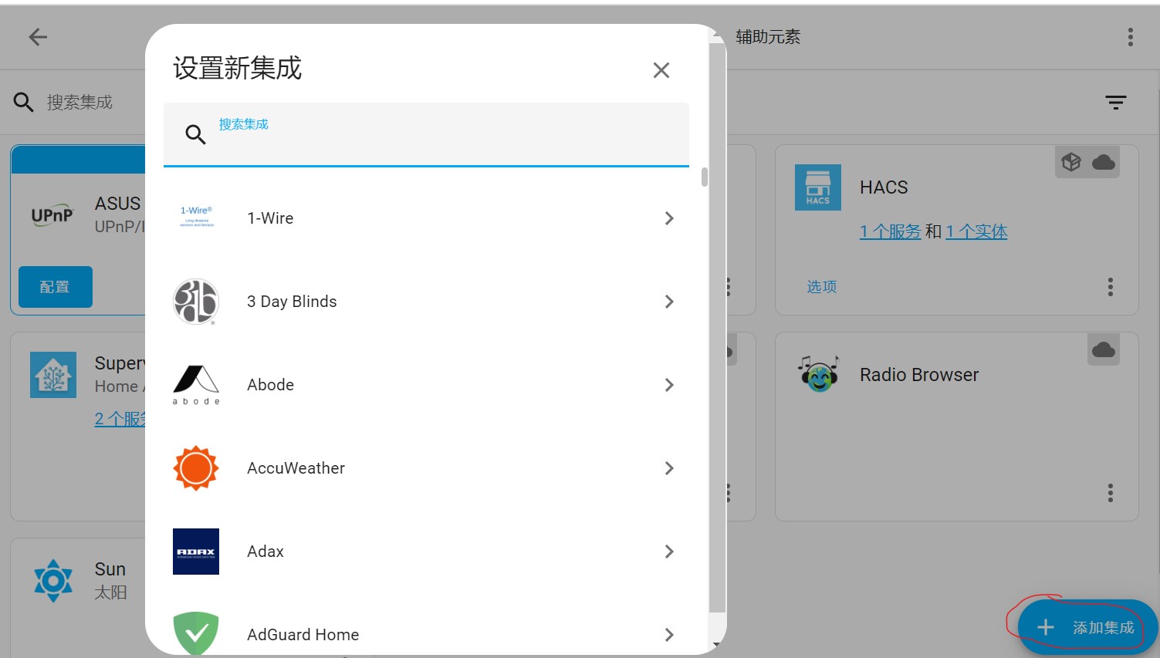Screen dimensions: 1160x658
Task: Click the dialog search magnifier icon
Action: click(195, 134)
